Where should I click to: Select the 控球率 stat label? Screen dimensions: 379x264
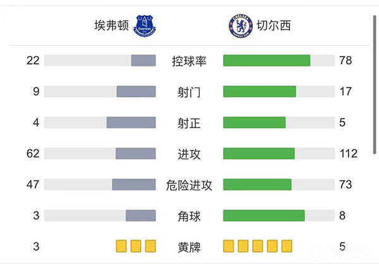click(x=189, y=61)
